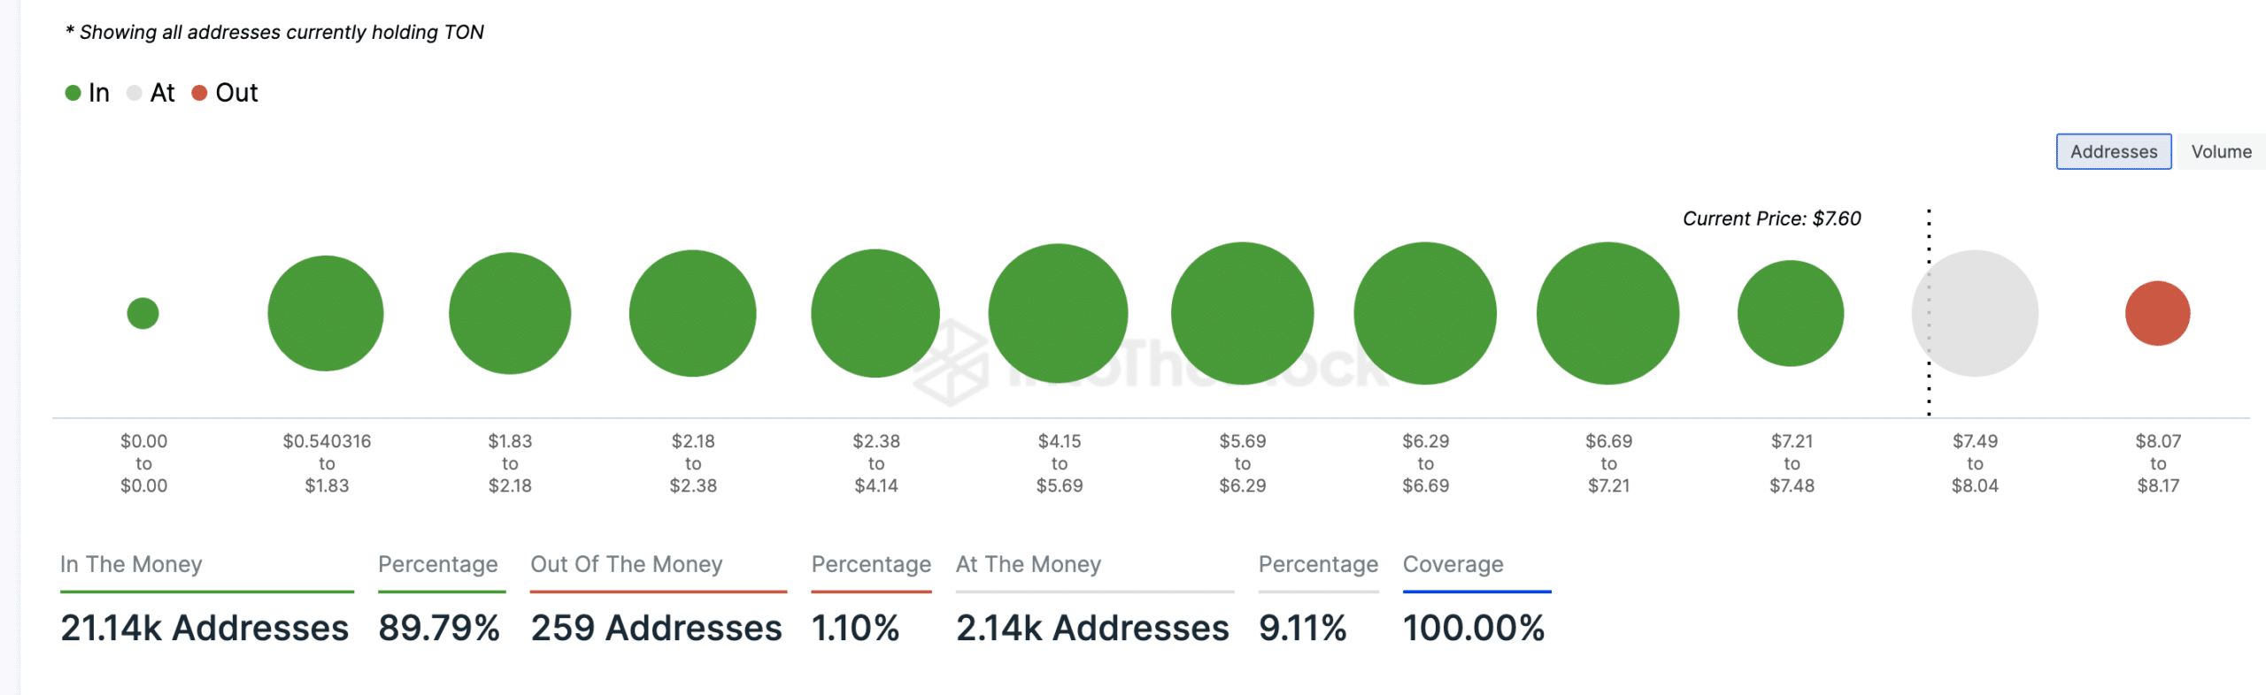The width and height of the screenshot is (2266, 695).
Task: Click the '100.00%' coverage value
Action: pos(1474,628)
